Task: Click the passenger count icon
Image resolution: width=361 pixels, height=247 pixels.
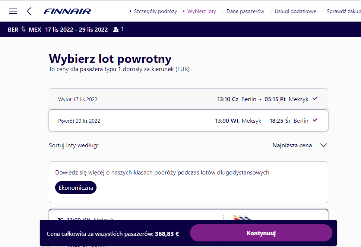Action: coord(116,29)
